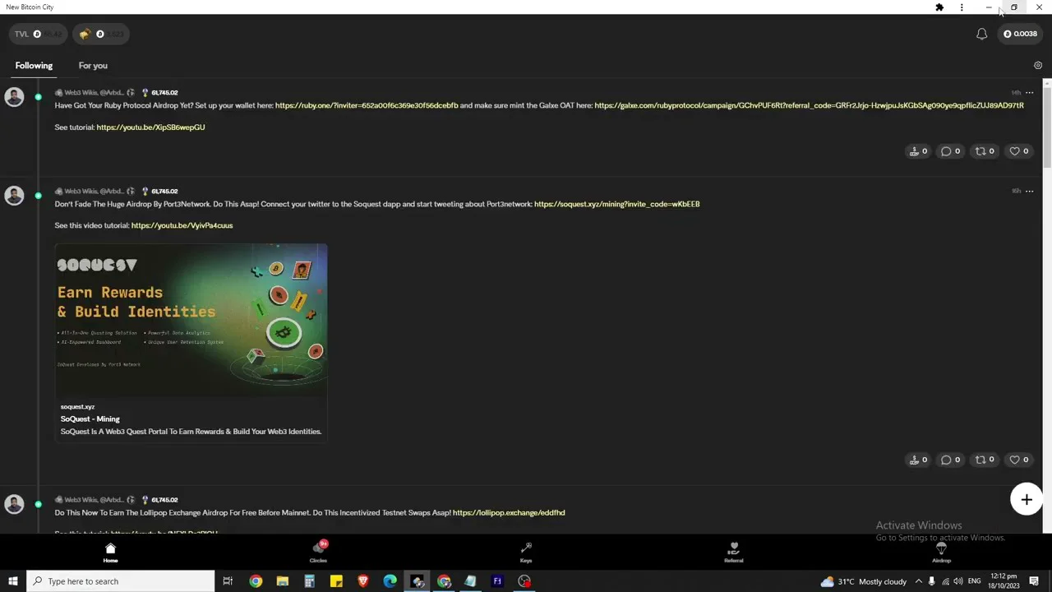The height and width of the screenshot is (592, 1052).
Task: Open the galxe.com Ruby Protocol campaign link
Action: [x=809, y=105]
